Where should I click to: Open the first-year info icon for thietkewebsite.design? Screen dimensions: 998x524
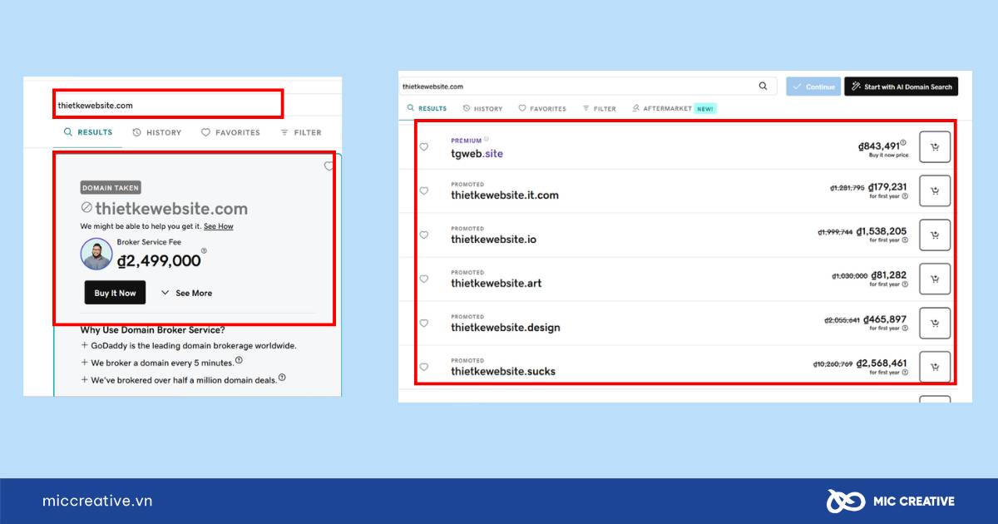point(905,329)
